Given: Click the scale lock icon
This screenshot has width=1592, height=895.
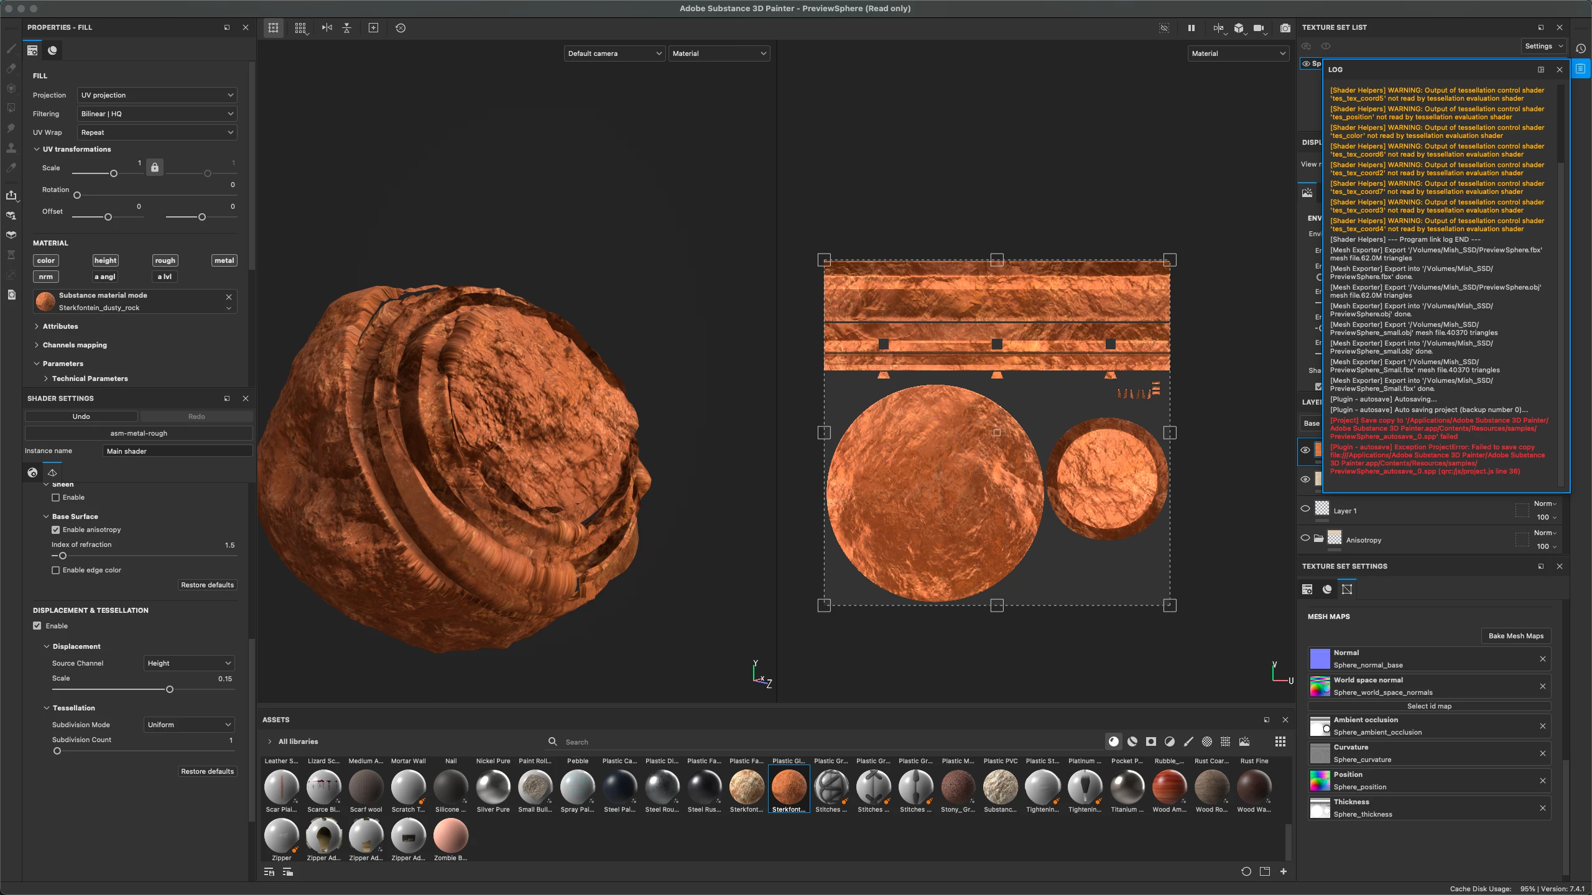Looking at the screenshot, I should [x=155, y=167].
